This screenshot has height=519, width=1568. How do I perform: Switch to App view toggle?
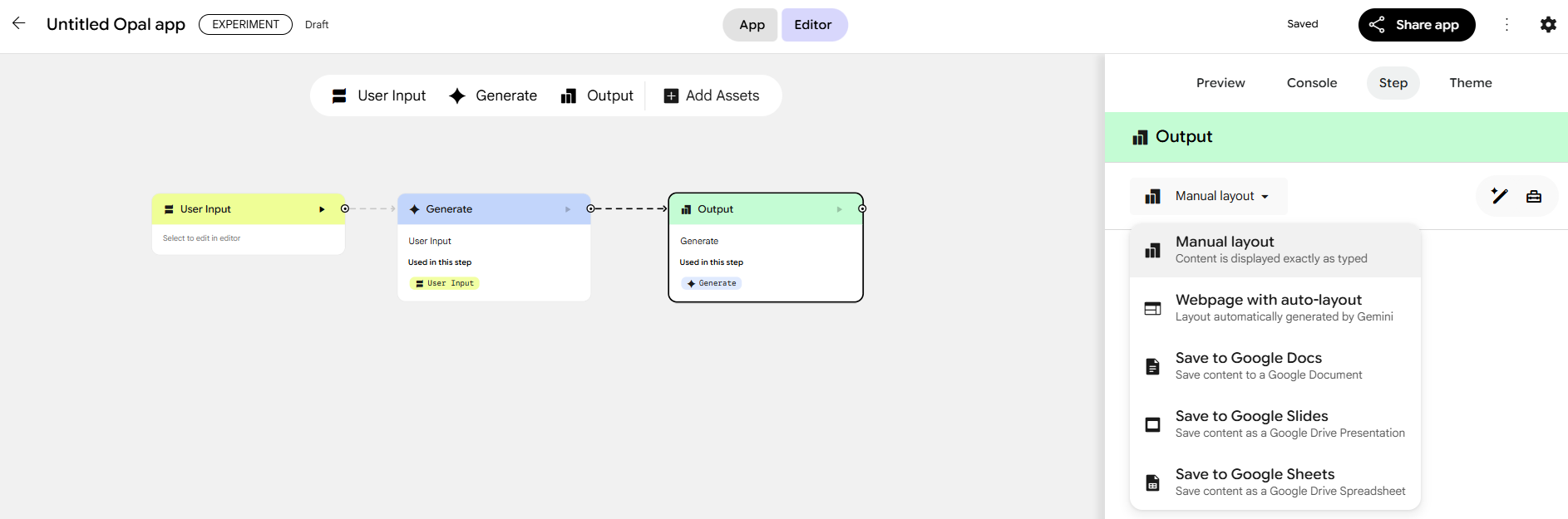click(752, 25)
